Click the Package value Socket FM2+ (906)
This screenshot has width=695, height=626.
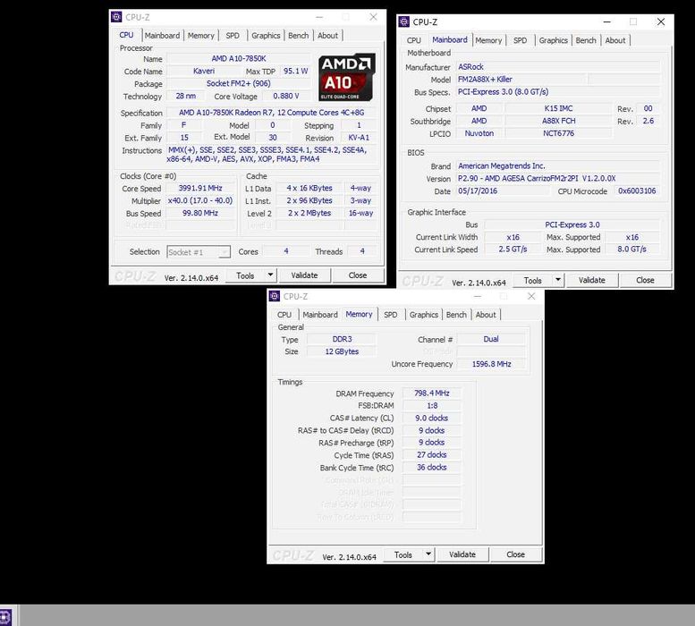coord(239,83)
